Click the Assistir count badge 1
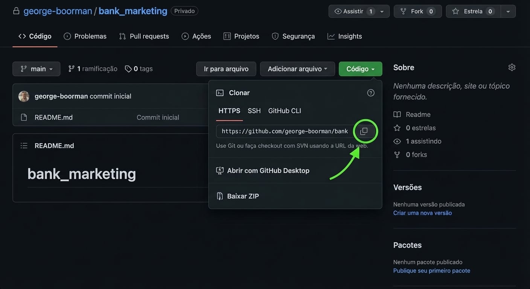The width and height of the screenshot is (530, 289). (x=371, y=11)
